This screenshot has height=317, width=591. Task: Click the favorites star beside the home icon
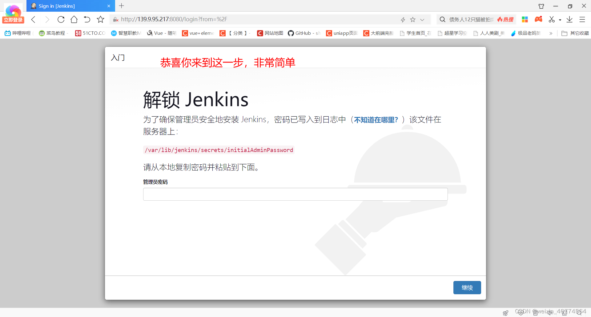tap(100, 19)
